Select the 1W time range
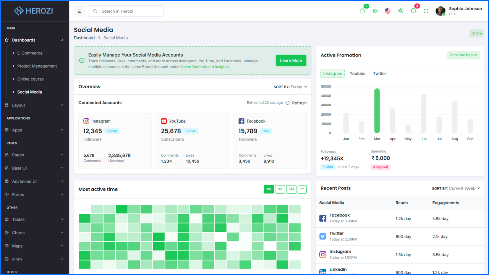 click(269, 189)
